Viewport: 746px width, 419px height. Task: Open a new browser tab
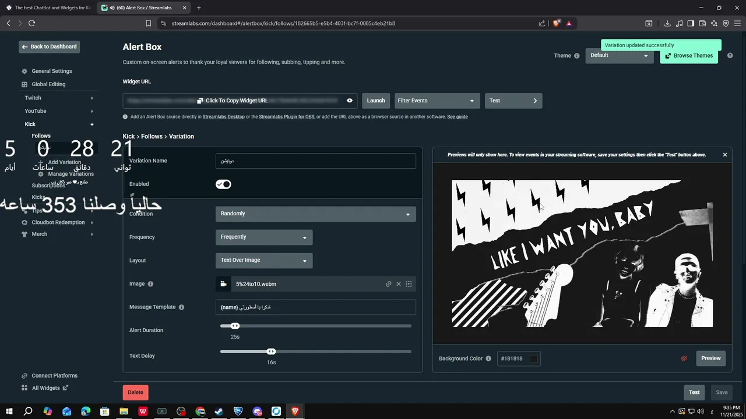(199, 8)
